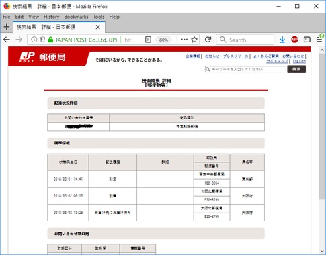Screen dimensions: 326x255
Task: Open page actions three-dot menu
Action: tap(184, 40)
